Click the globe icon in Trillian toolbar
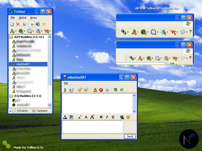This screenshot has height=151, width=202. (38, 24)
